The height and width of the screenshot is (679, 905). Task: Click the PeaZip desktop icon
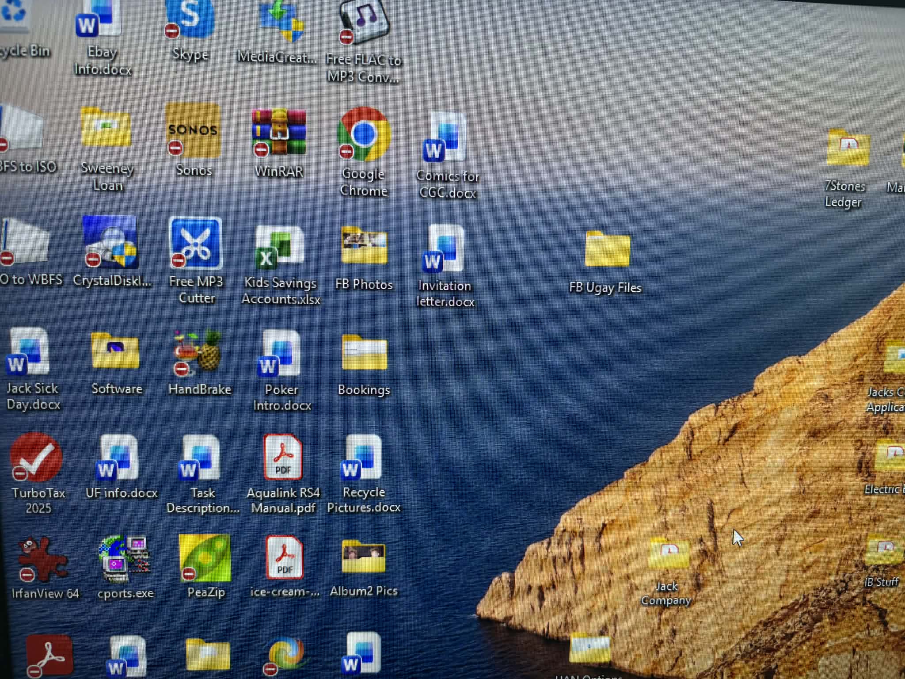pos(205,558)
